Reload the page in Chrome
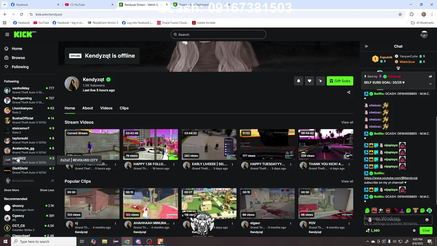This screenshot has width=437, height=246. point(21,14)
